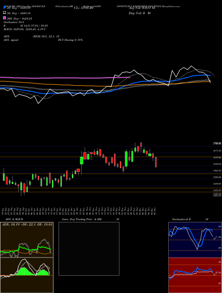Click the tall green candle after the October gap
This screenshot has height=293, width=222.
coord(82,161)
